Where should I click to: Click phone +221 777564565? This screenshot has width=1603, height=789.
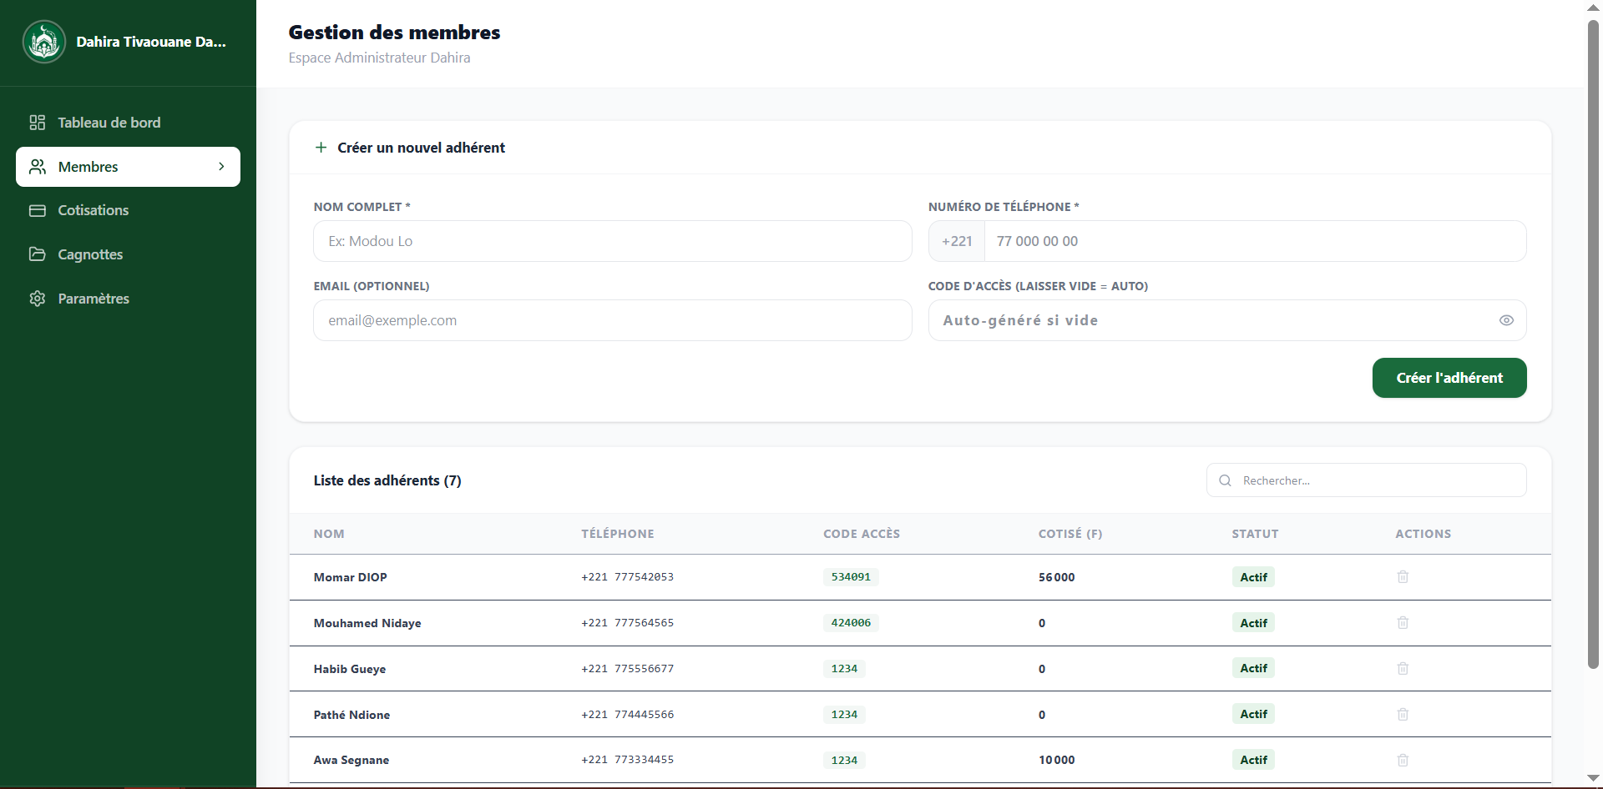point(628,623)
